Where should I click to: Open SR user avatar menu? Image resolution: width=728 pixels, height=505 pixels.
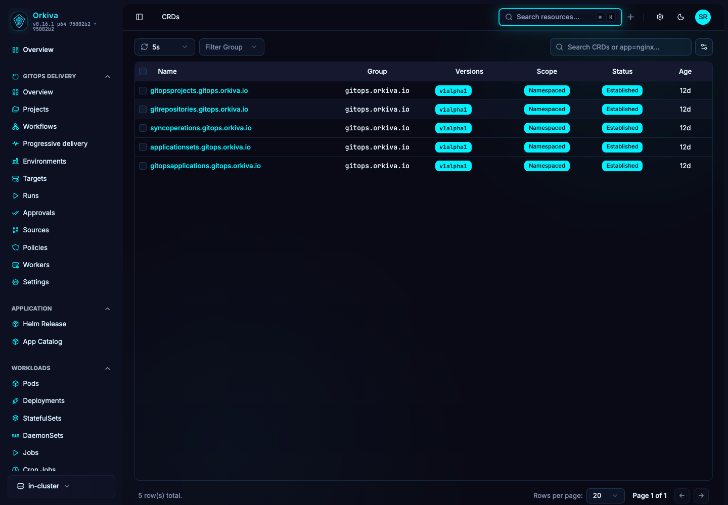[x=703, y=17]
